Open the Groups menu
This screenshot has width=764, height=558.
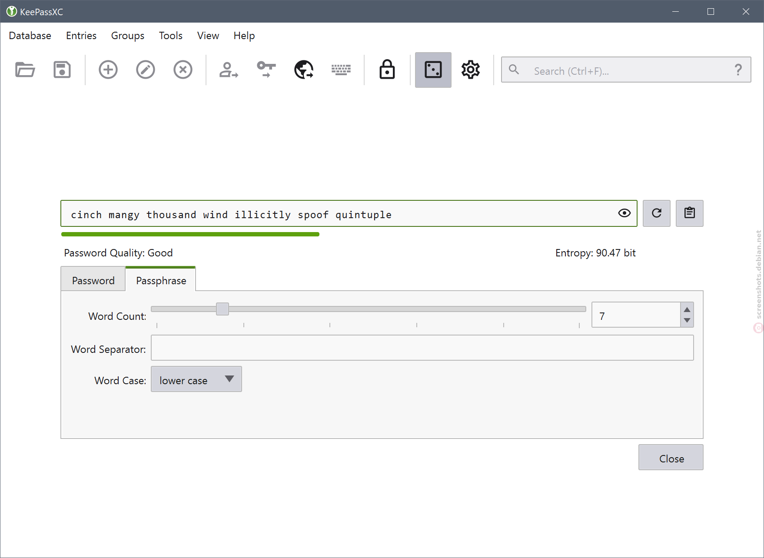click(128, 36)
